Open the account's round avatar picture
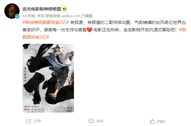 pos(12,11)
